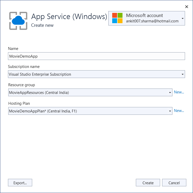The height and width of the screenshot is (193, 193).
Task: Open the Hosting Plan dropdown arrow
Action: click(170, 111)
